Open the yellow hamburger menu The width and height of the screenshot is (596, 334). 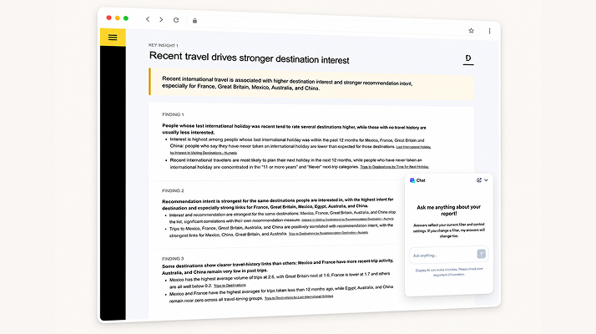[113, 38]
